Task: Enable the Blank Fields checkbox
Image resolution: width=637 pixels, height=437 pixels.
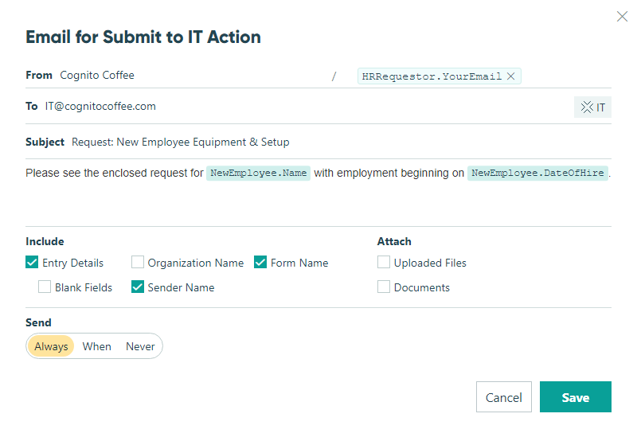Action: tap(45, 287)
